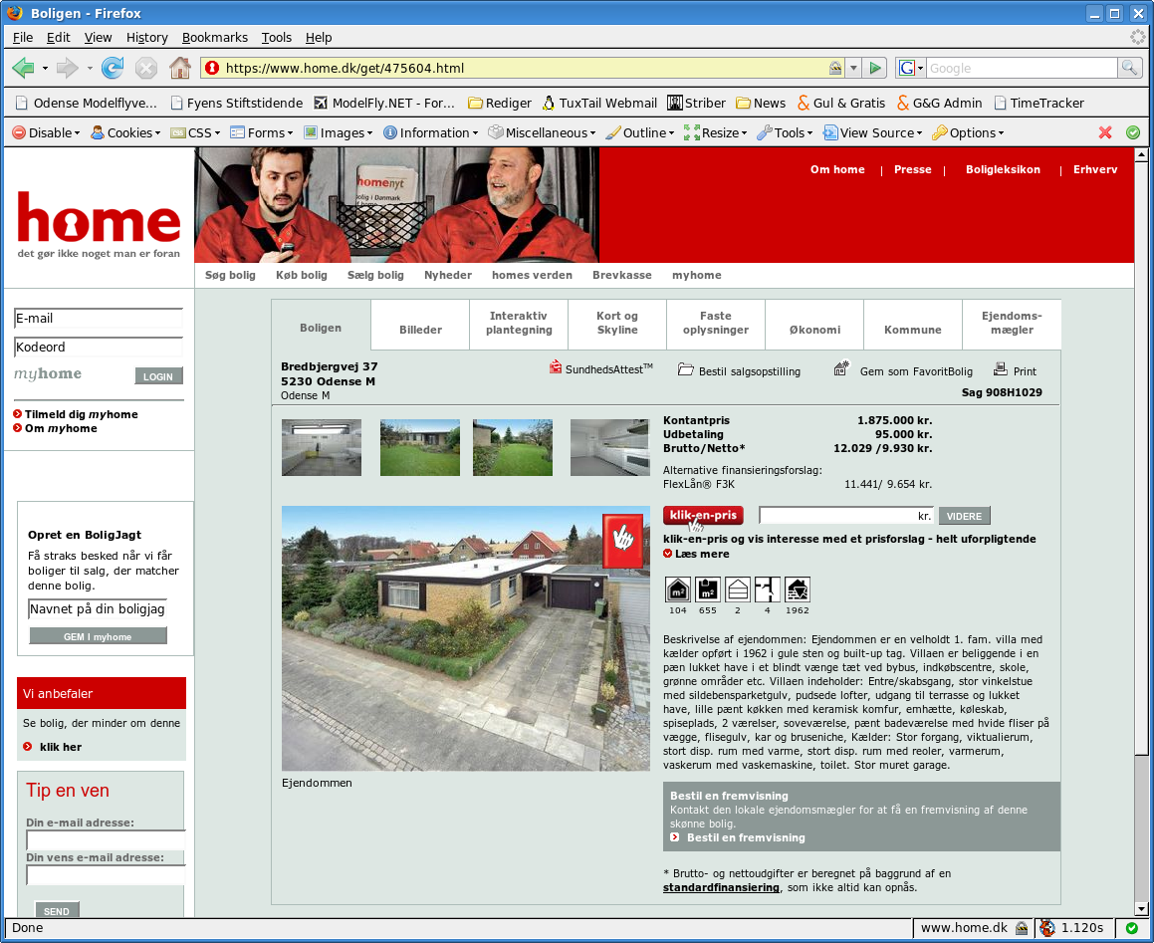Select the kitchen thumbnail photo

click(x=610, y=447)
